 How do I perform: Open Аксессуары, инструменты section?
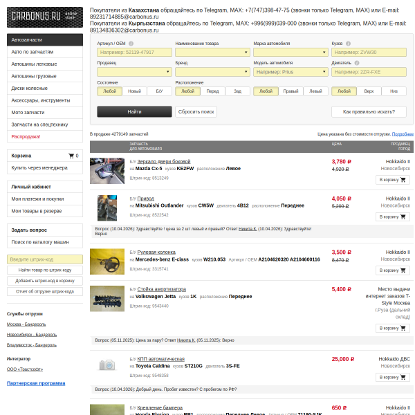(45, 100)
